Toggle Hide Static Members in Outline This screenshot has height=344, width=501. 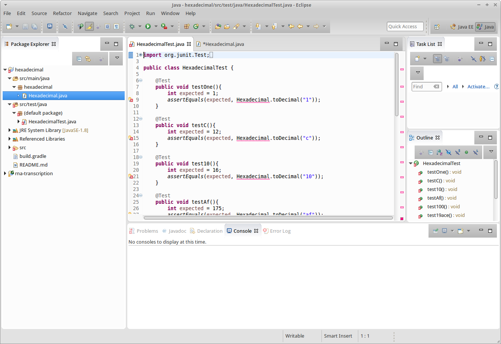click(x=457, y=152)
